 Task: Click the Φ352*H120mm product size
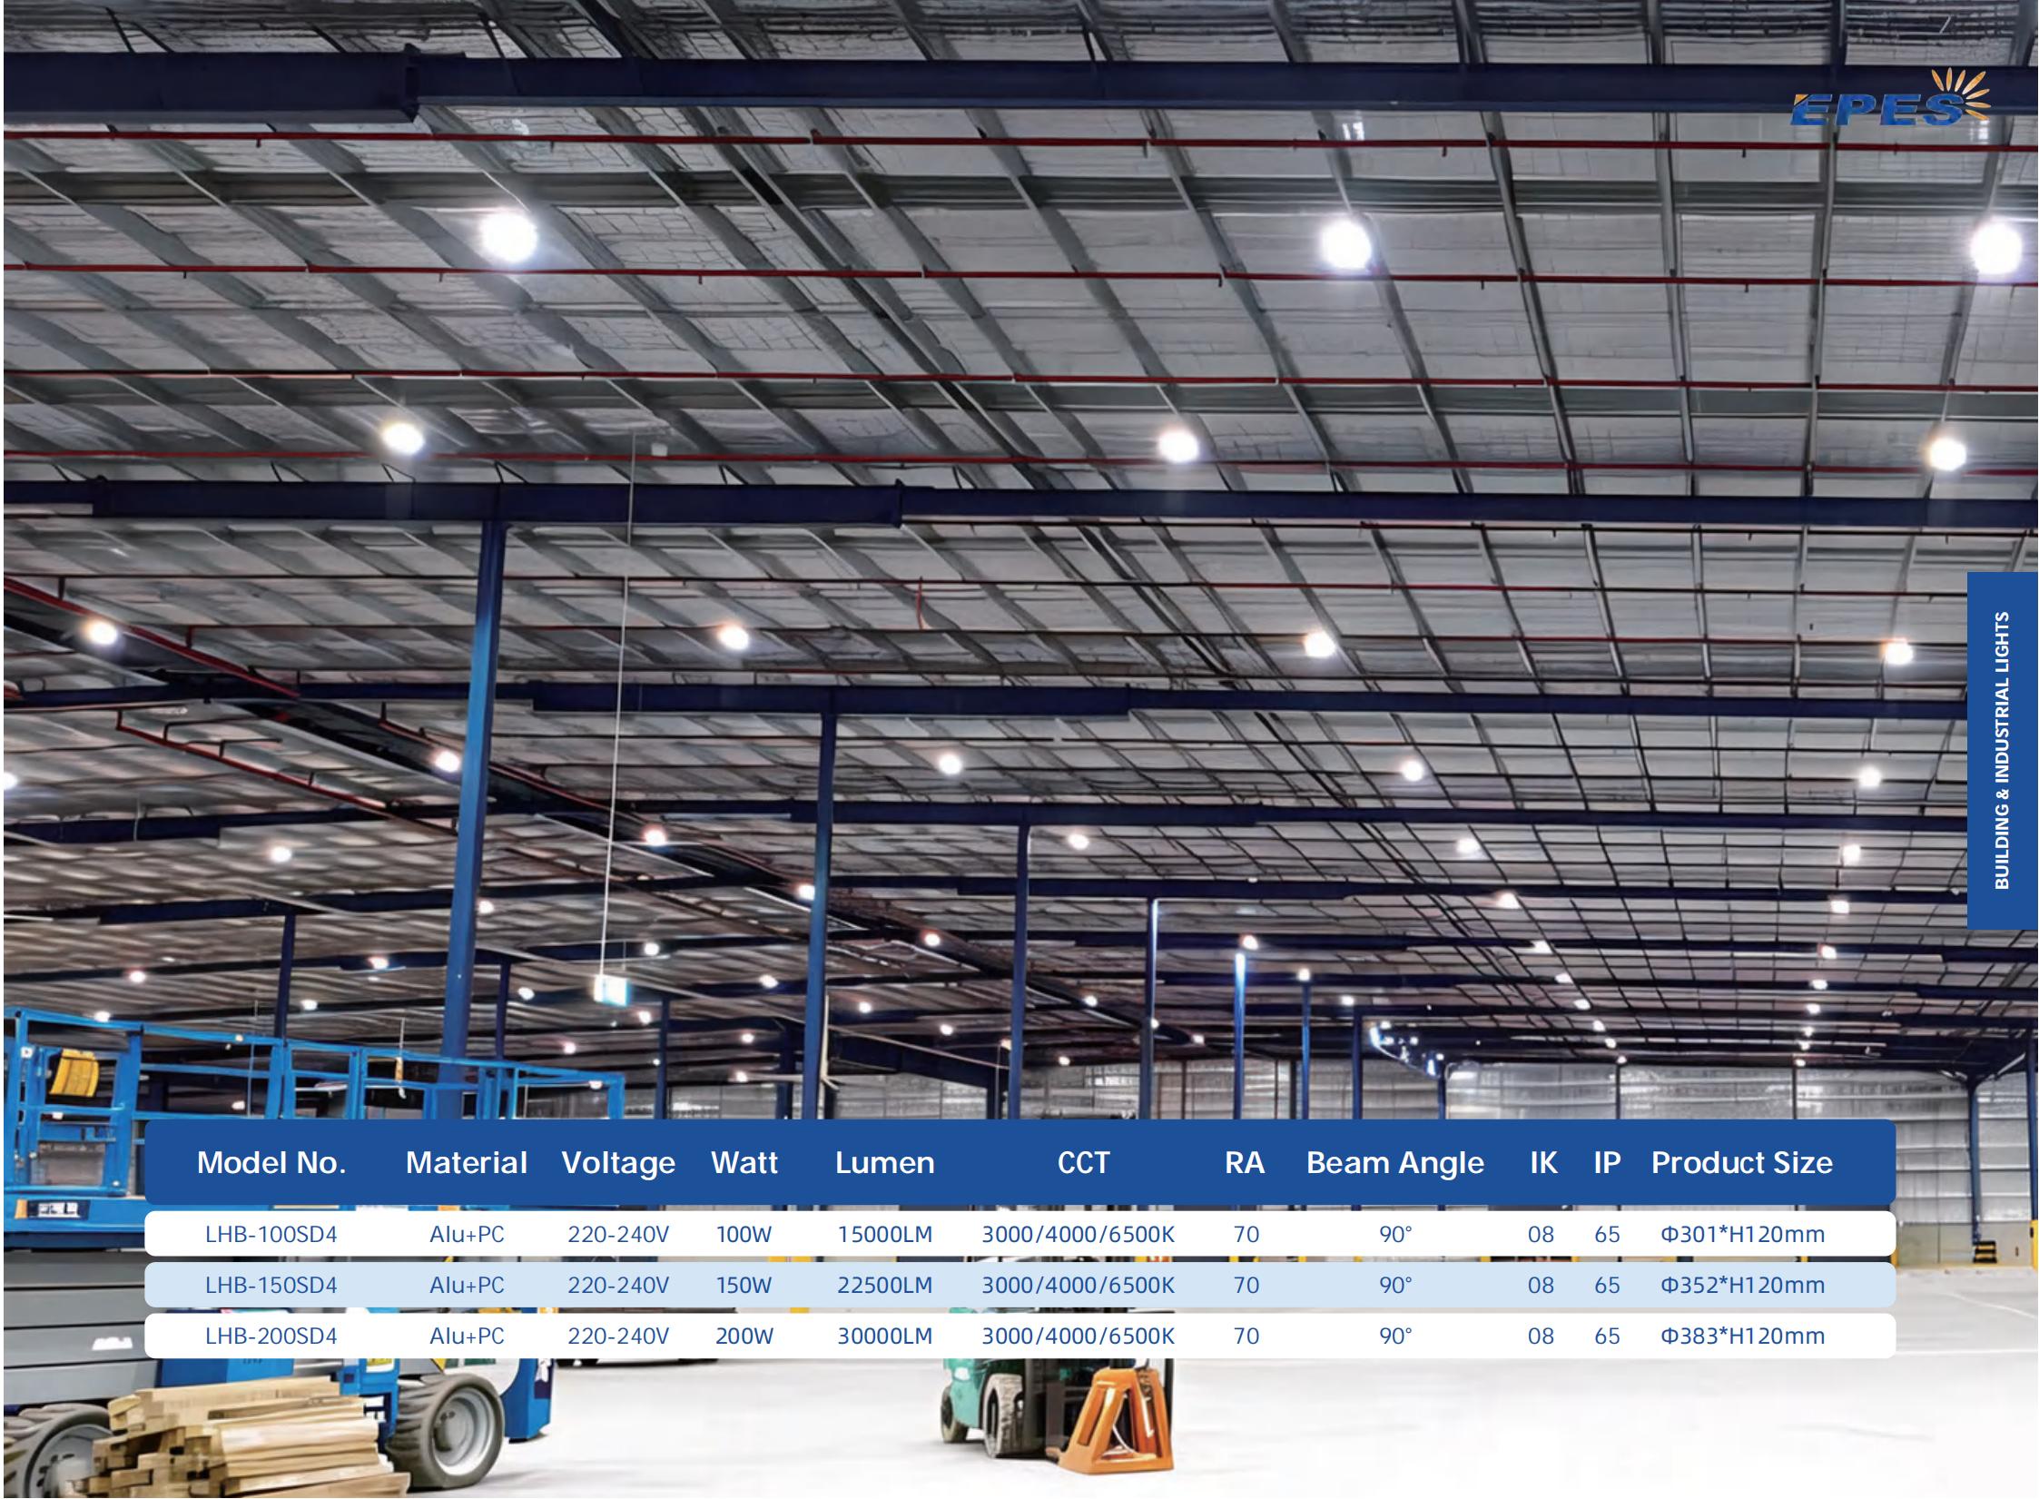tap(1742, 1285)
